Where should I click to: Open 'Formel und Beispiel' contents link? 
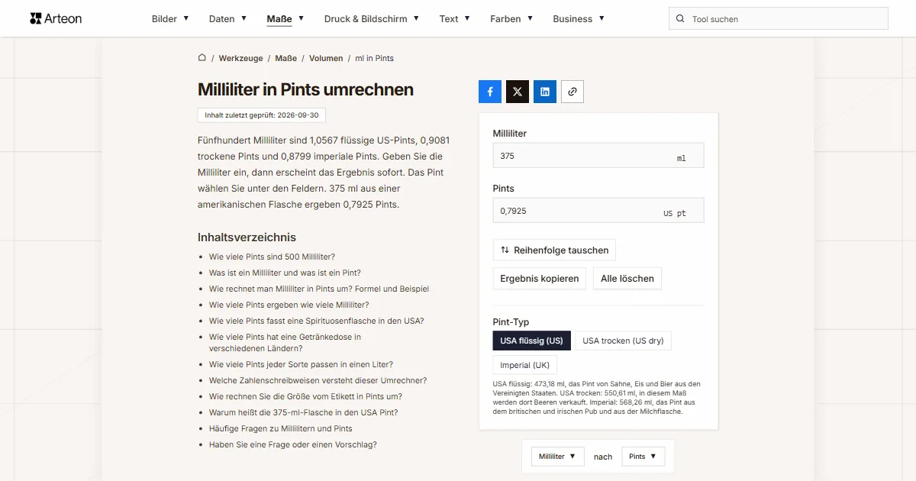[319, 289]
